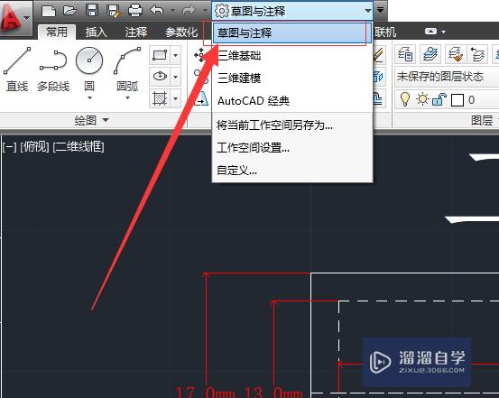Select the Hatch tool icon
This screenshot has height=398, width=499.
[x=160, y=98]
